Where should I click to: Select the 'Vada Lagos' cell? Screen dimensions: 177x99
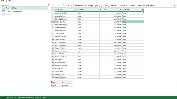pyautogui.click(x=66, y=71)
